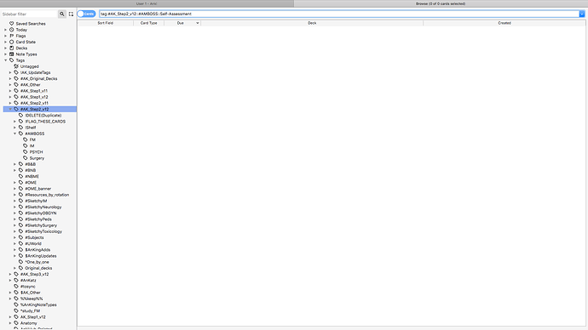Viewport: 588px width, 330px height.
Task: Switch to the User 1 - Anki window tab
Action: (147, 3)
